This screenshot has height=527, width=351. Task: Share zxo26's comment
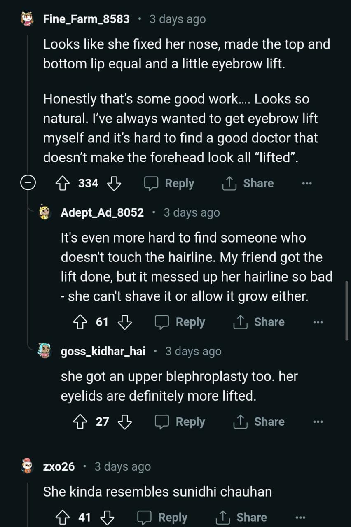[241, 518]
